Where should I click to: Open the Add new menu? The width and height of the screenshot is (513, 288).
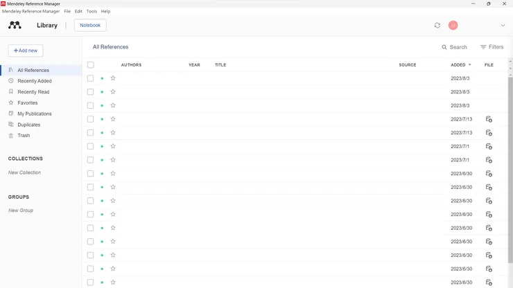pos(26,51)
